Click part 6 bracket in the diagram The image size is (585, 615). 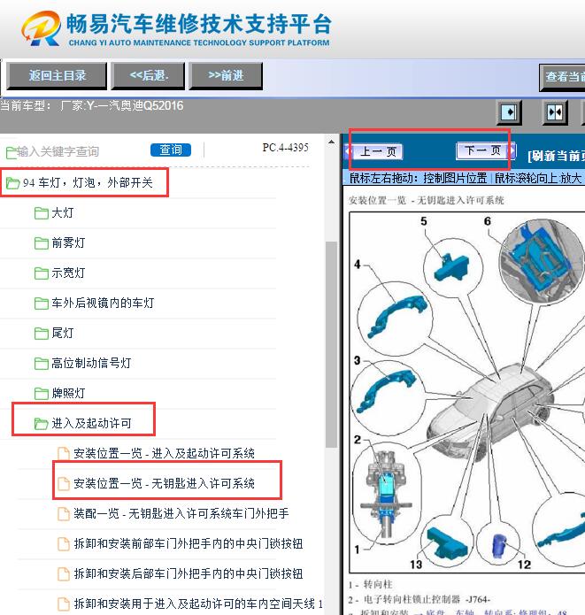pos(541,260)
